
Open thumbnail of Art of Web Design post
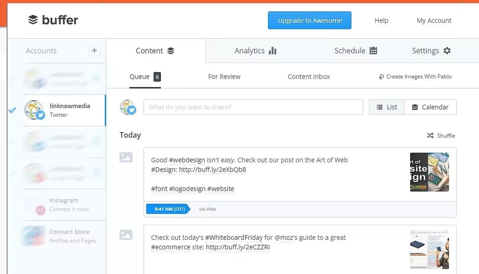[429, 172]
